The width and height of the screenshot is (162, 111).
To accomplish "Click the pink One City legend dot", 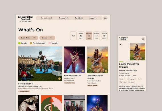I will coord(50,43).
